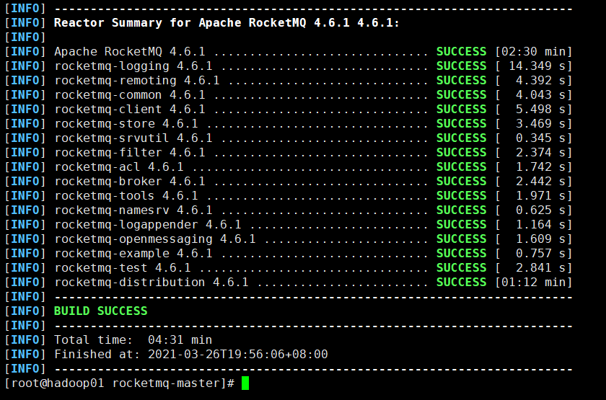Click the '14.349 s' duration value
Image resolution: width=606 pixels, height=400 pixels.
(537, 66)
